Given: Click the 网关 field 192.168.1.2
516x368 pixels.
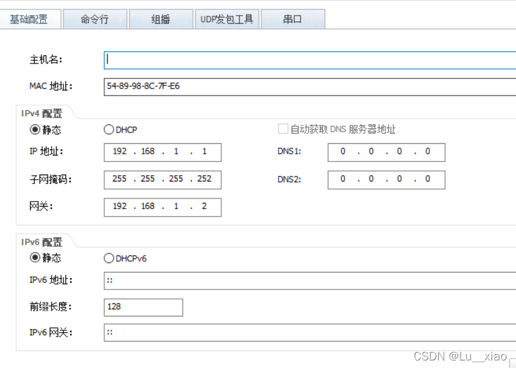Looking at the screenshot, I should pos(163,207).
